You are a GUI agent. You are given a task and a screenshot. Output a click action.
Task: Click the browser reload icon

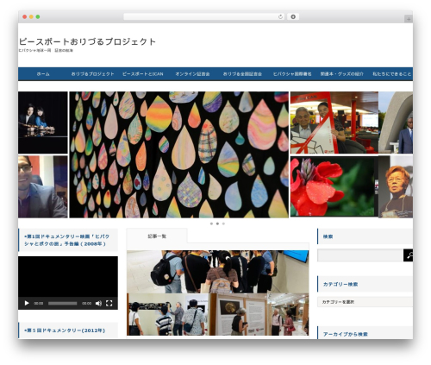(280, 16)
